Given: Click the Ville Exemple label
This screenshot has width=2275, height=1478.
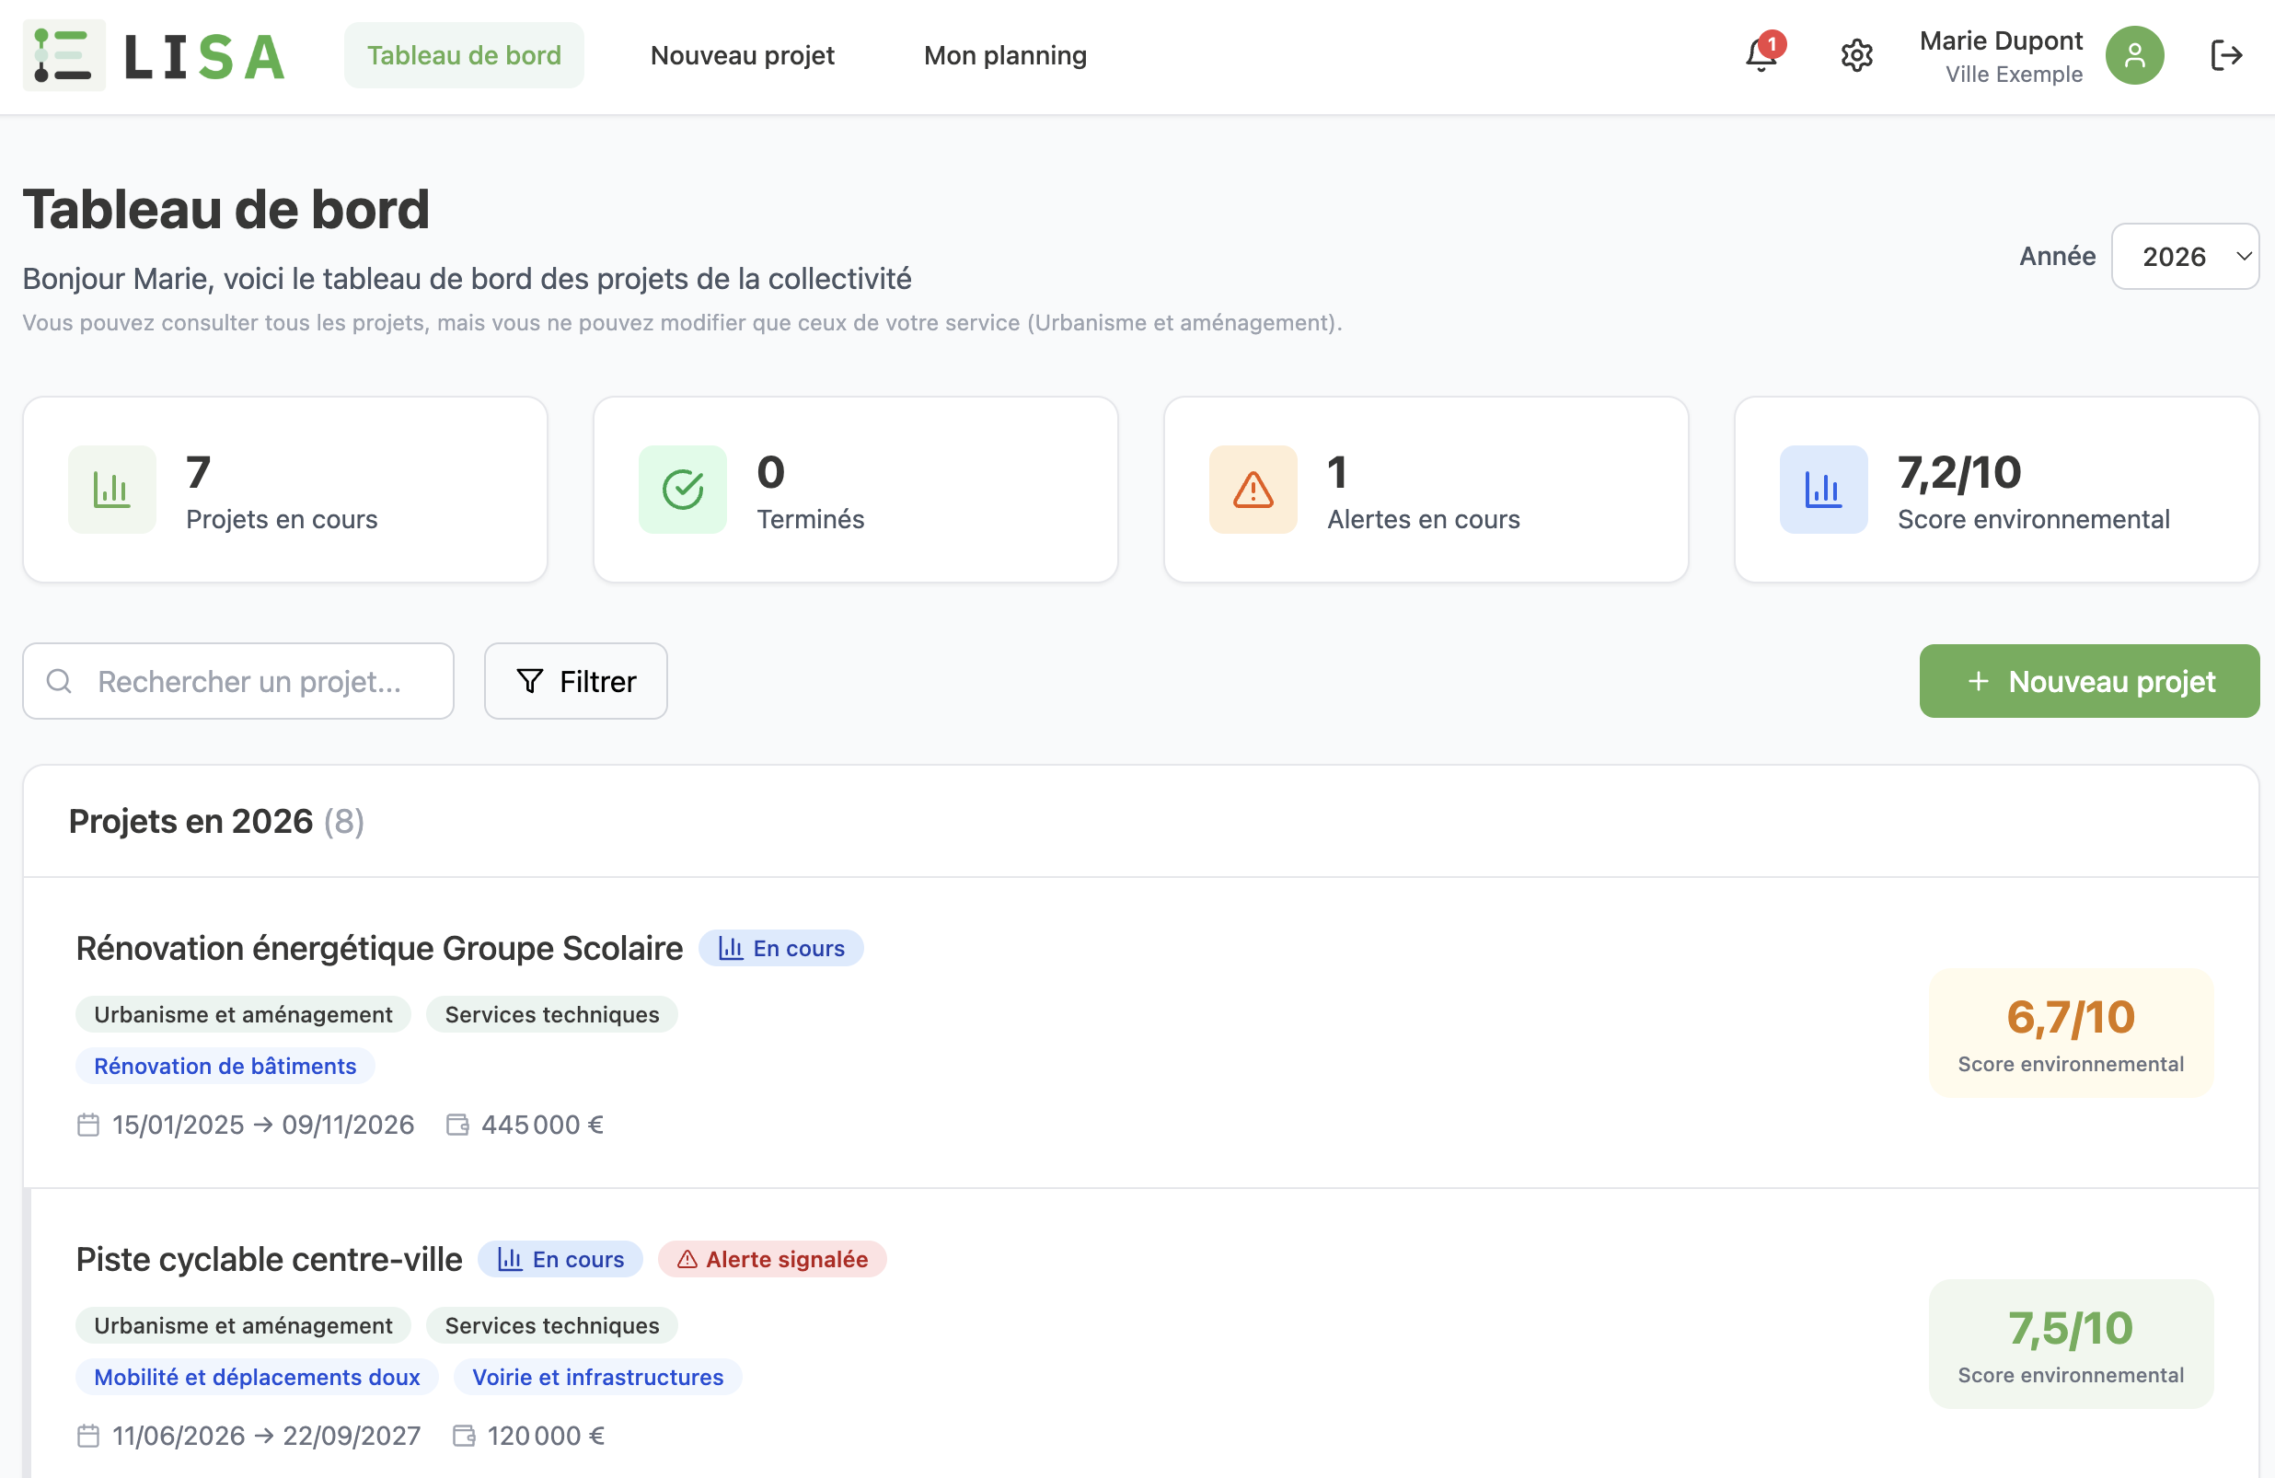Looking at the screenshot, I should click(2014, 75).
